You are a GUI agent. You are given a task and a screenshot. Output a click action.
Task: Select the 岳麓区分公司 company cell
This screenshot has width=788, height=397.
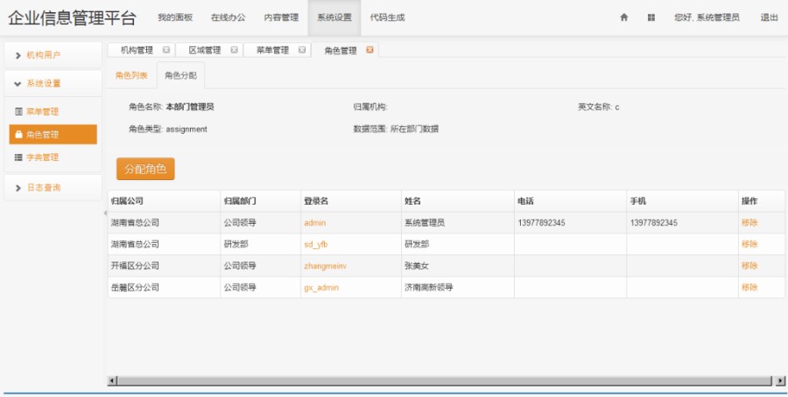(164, 288)
